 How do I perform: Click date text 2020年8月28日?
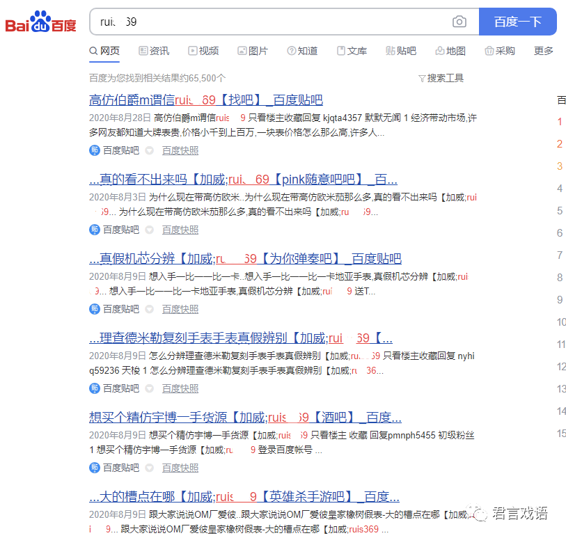(x=120, y=118)
